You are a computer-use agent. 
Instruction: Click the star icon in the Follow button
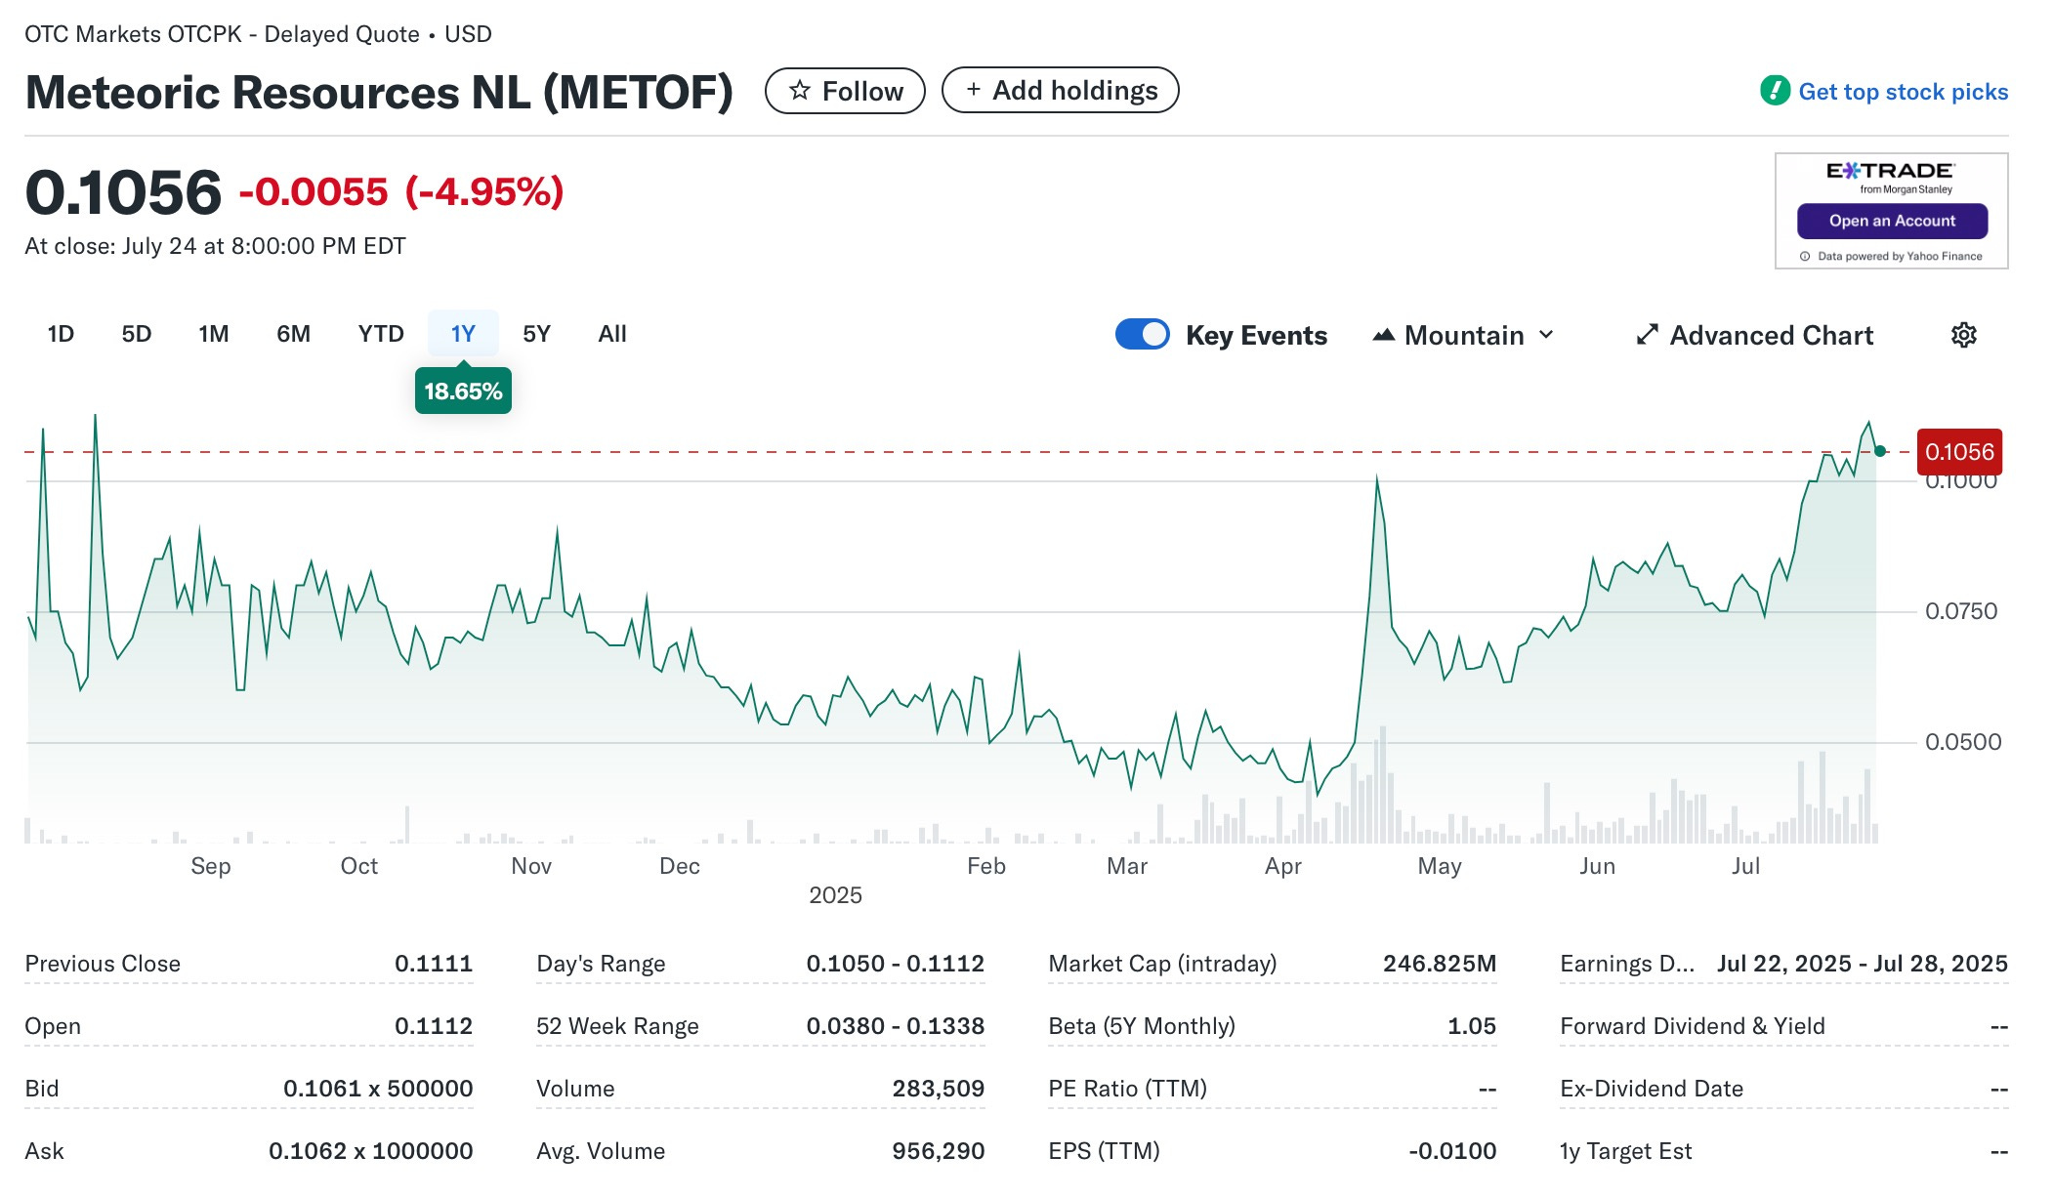pyautogui.click(x=800, y=91)
